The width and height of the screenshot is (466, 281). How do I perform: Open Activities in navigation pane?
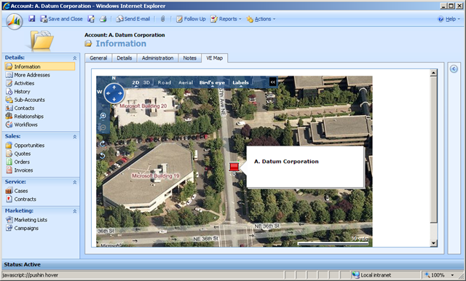click(x=20, y=83)
